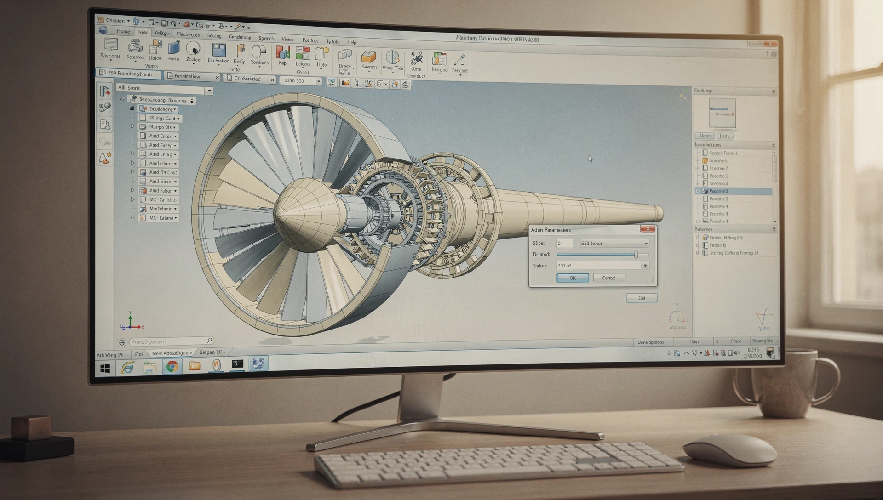The height and width of the screenshot is (500, 883).
Task: Toggle the And Entos tree item checkbox
Action: [x=143, y=136]
